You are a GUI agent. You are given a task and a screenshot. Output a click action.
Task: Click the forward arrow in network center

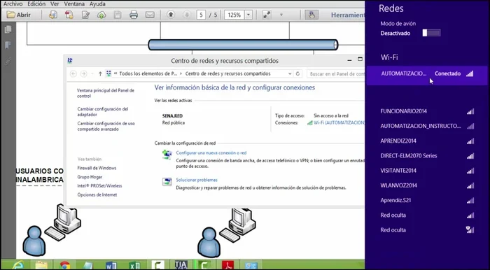coord(83,73)
